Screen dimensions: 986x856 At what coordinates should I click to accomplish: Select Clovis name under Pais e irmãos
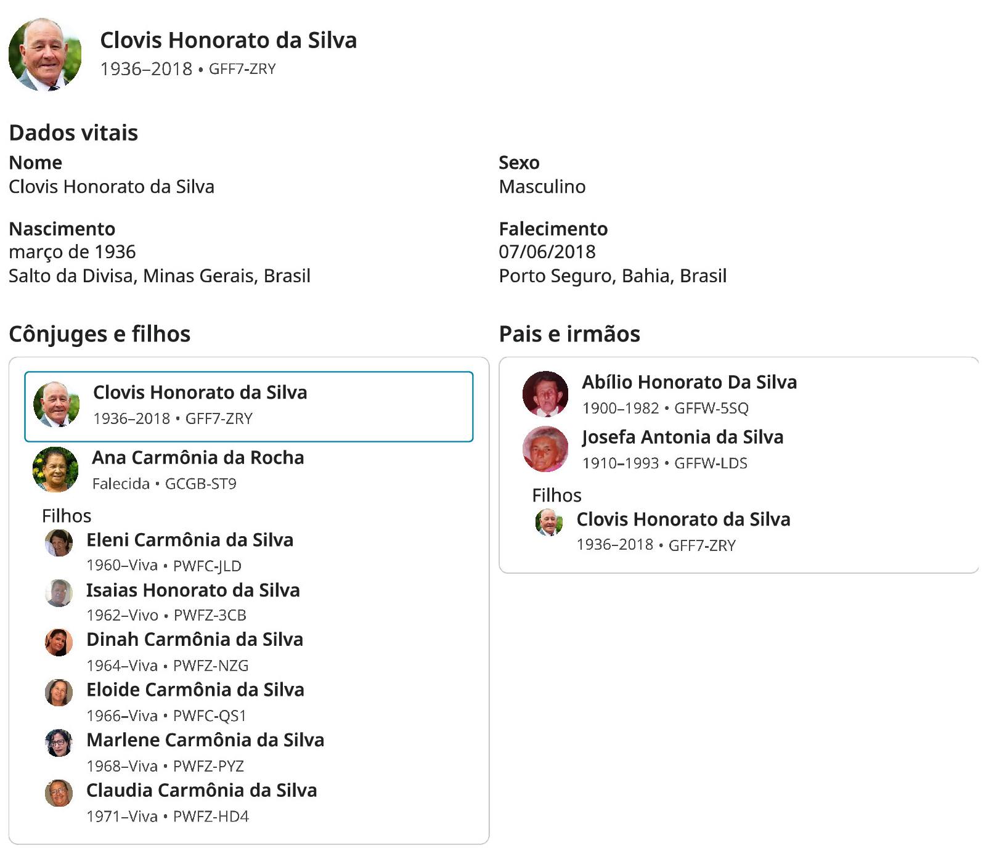683,520
